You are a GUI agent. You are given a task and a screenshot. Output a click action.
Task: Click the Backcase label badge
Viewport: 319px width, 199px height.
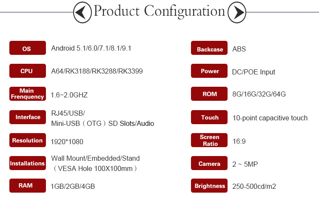[x=209, y=48]
